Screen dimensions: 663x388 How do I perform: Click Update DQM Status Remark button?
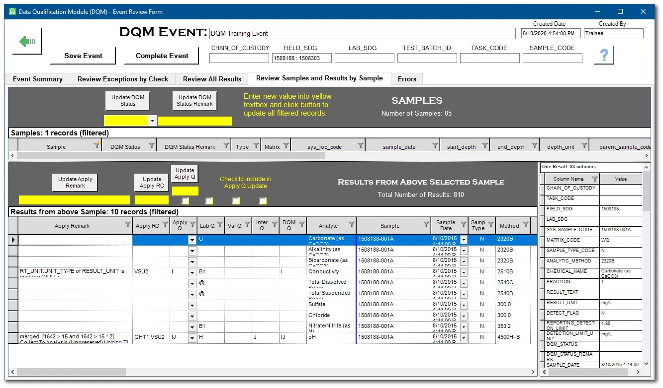coord(195,100)
